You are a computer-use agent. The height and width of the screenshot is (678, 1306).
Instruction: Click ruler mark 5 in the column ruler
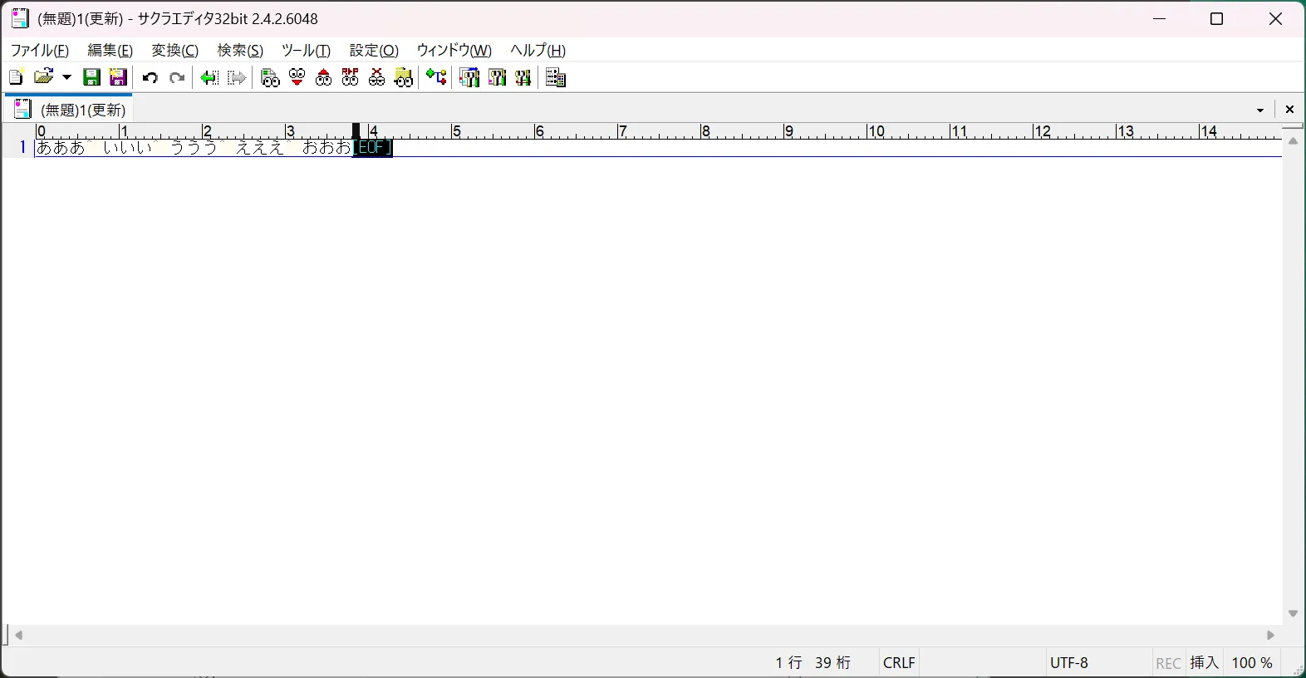[x=456, y=131]
